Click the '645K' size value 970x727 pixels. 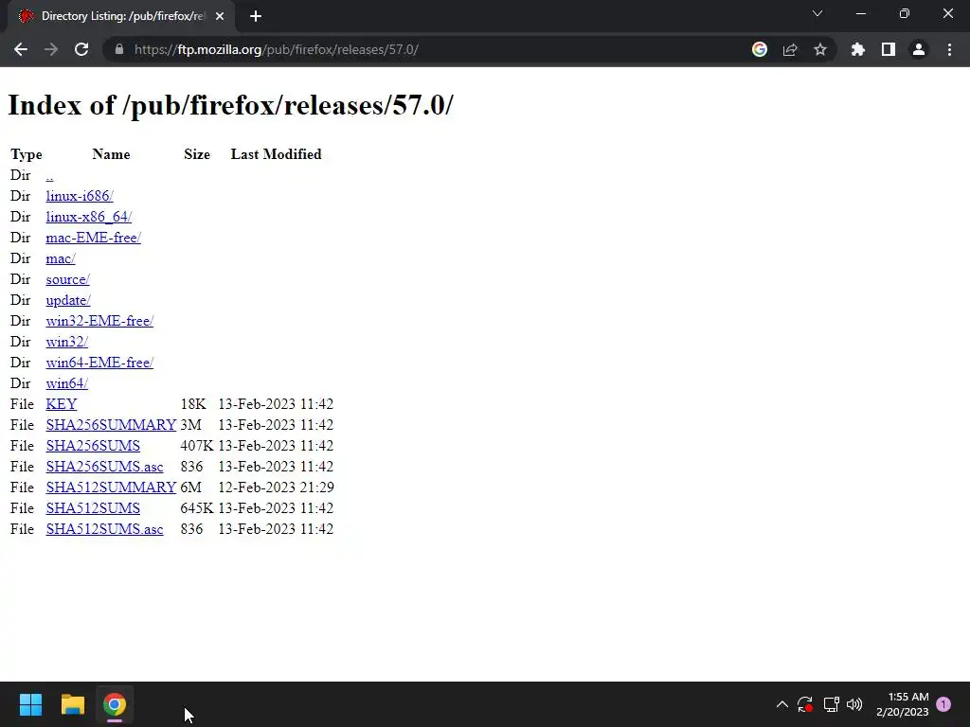[x=197, y=508]
